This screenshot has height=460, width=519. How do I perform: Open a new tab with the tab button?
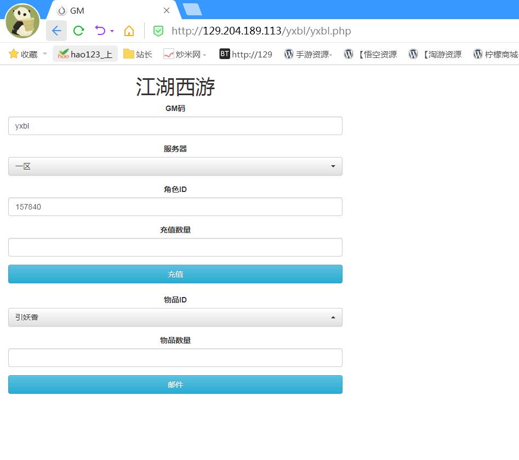pyautogui.click(x=192, y=9)
